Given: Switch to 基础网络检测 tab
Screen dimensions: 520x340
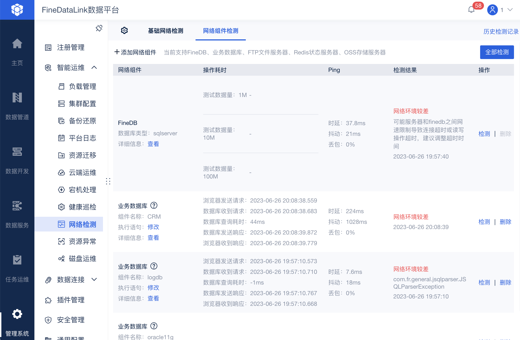Looking at the screenshot, I should click(x=166, y=31).
